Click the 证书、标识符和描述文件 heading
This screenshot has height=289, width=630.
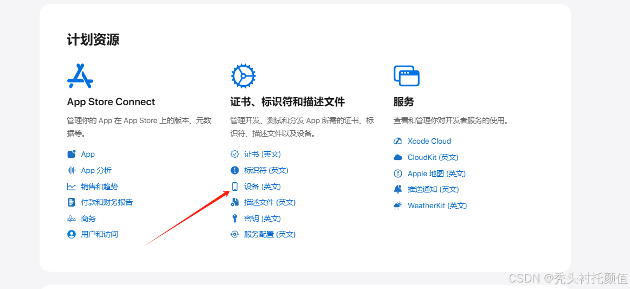288,102
